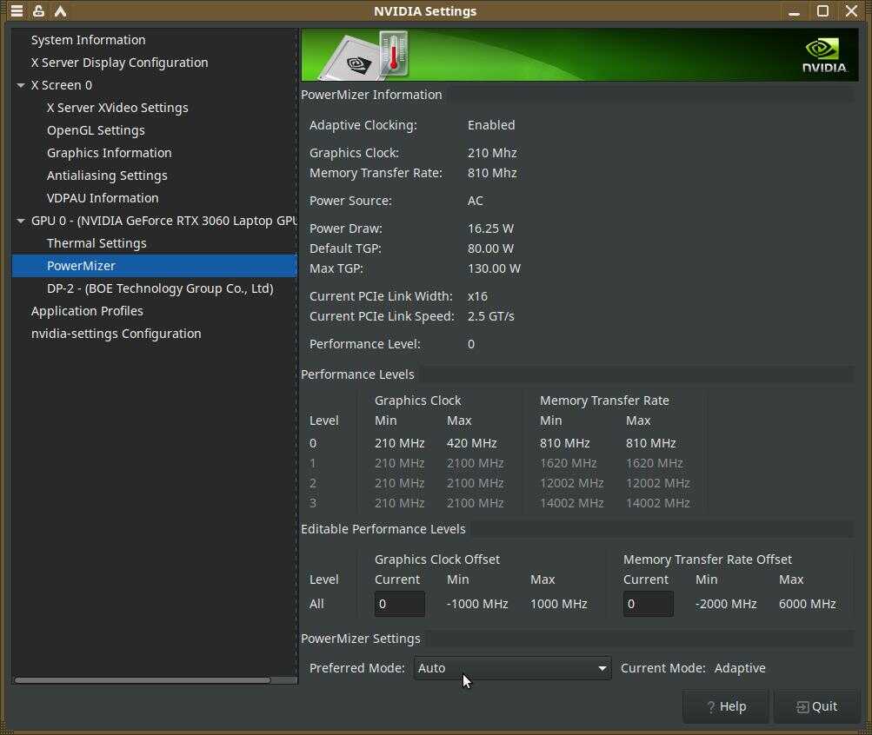Click the sidebar horizontal scrollbar
This screenshot has height=735, width=872.
pos(143,680)
